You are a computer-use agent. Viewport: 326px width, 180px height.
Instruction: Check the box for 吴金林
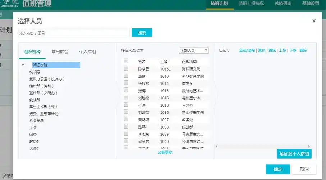pos(126,141)
